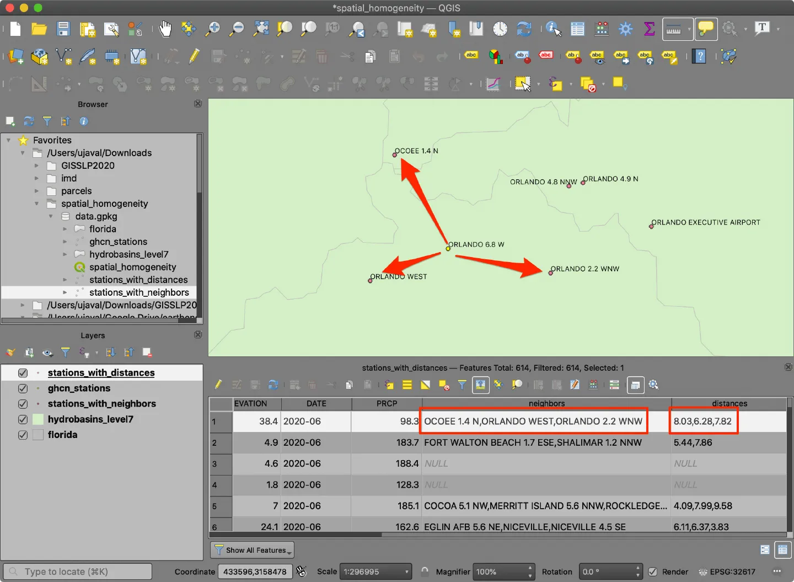
Task: Click the Refresh icon in the Browser panel
Action: [29, 121]
